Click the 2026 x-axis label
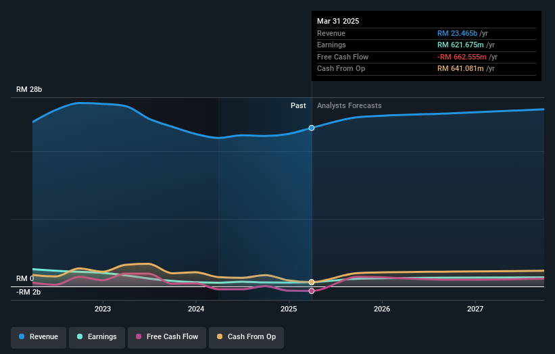Image resolution: width=555 pixels, height=354 pixels. pyautogui.click(x=382, y=309)
